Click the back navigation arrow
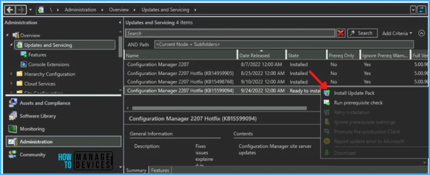This screenshot has height=175, width=430. tap(10, 10)
